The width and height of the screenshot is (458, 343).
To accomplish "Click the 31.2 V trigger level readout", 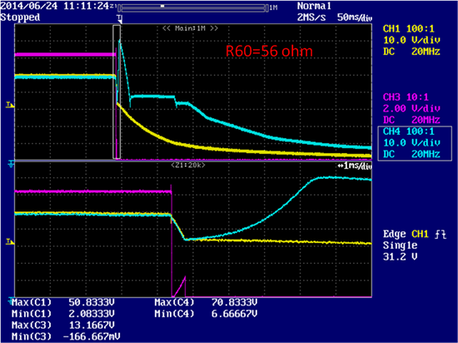I will click(x=401, y=257).
